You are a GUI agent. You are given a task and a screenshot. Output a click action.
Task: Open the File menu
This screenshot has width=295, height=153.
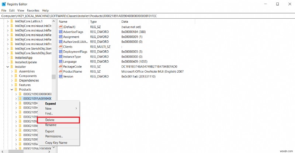point(4,11)
